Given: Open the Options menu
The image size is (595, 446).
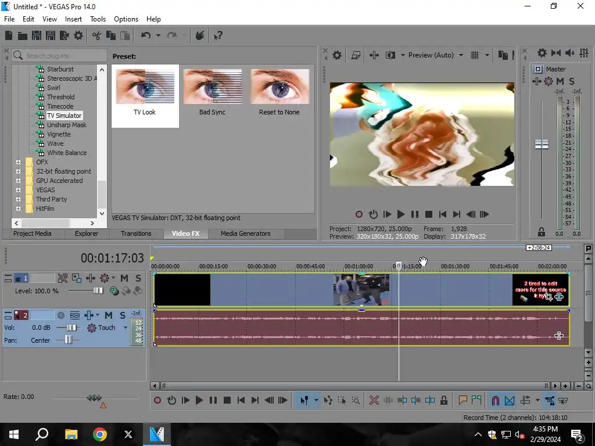Looking at the screenshot, I should coord(126,19).
